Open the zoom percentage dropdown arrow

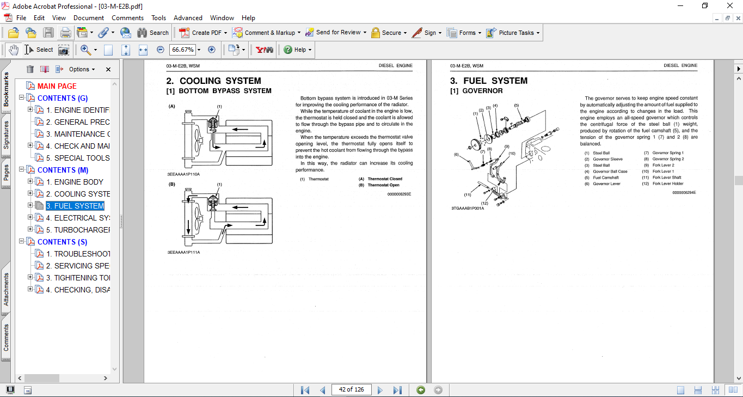click(x=199, y=50)
